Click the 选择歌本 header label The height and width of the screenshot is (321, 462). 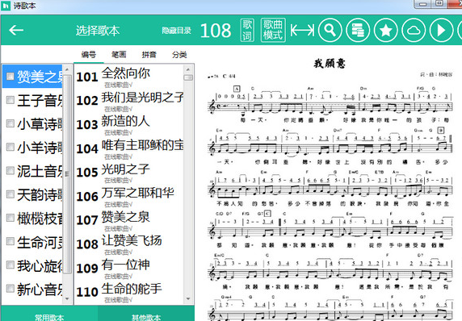[x=98, y=31]
